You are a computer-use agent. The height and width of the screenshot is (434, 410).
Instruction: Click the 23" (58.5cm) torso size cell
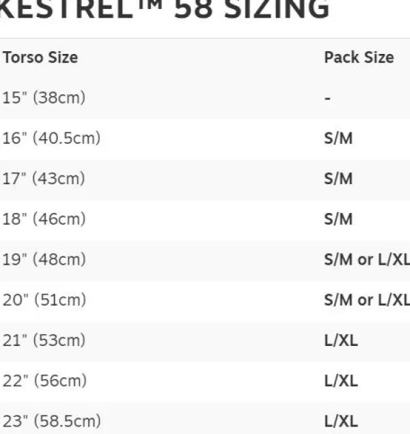point(51,420)
